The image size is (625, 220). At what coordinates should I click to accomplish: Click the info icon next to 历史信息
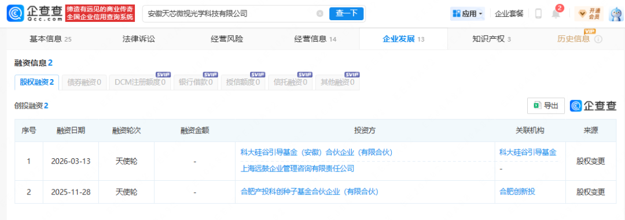tap(598, 39)
